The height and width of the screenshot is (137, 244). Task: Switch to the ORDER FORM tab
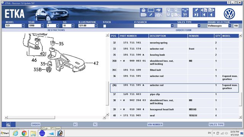(x=183, y=30)
